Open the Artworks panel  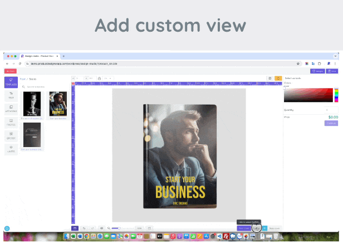click(x=11, y=109)
